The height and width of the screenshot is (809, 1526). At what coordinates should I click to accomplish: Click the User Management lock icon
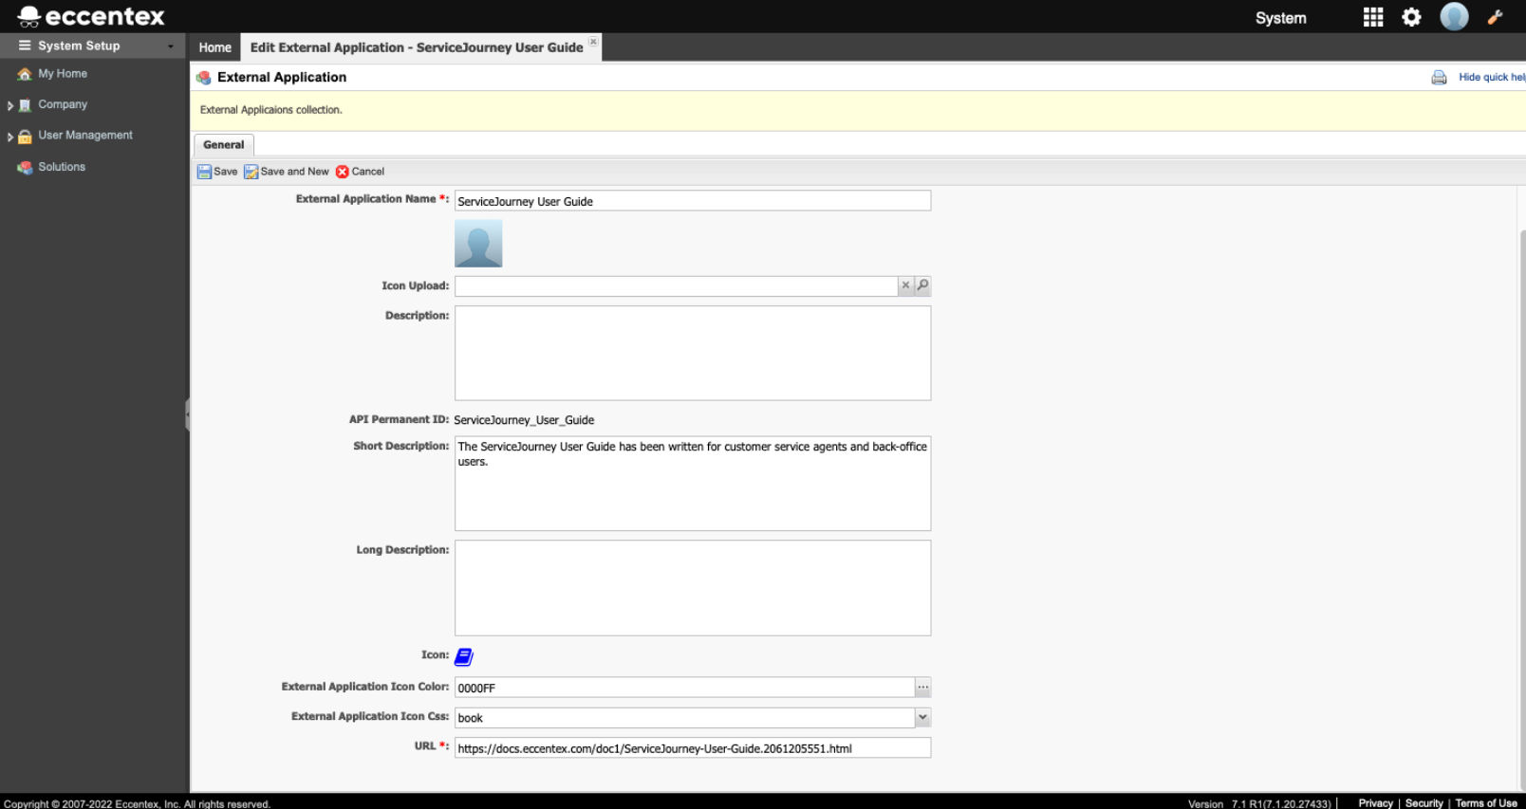tap(25, 137)
